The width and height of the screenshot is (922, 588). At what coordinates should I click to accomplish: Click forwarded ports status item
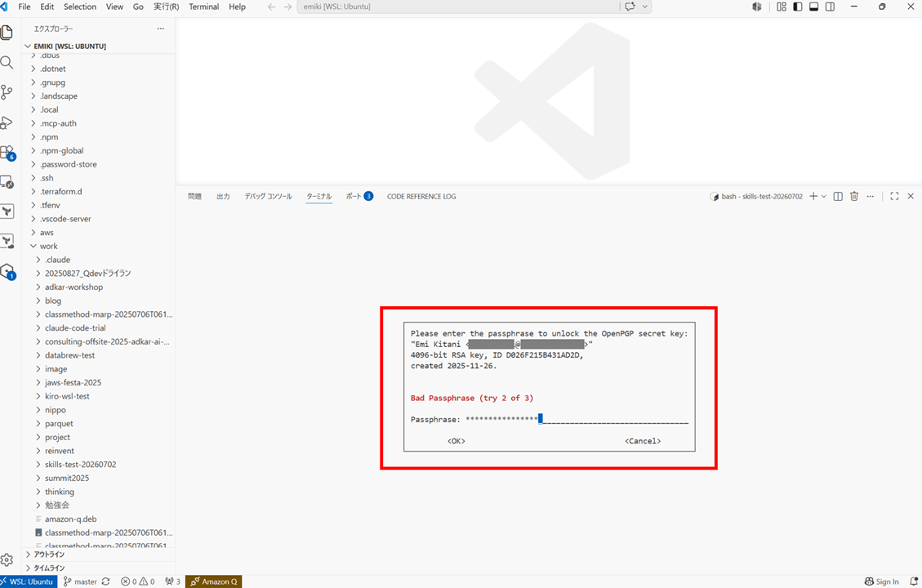click(x=173, y=581)
